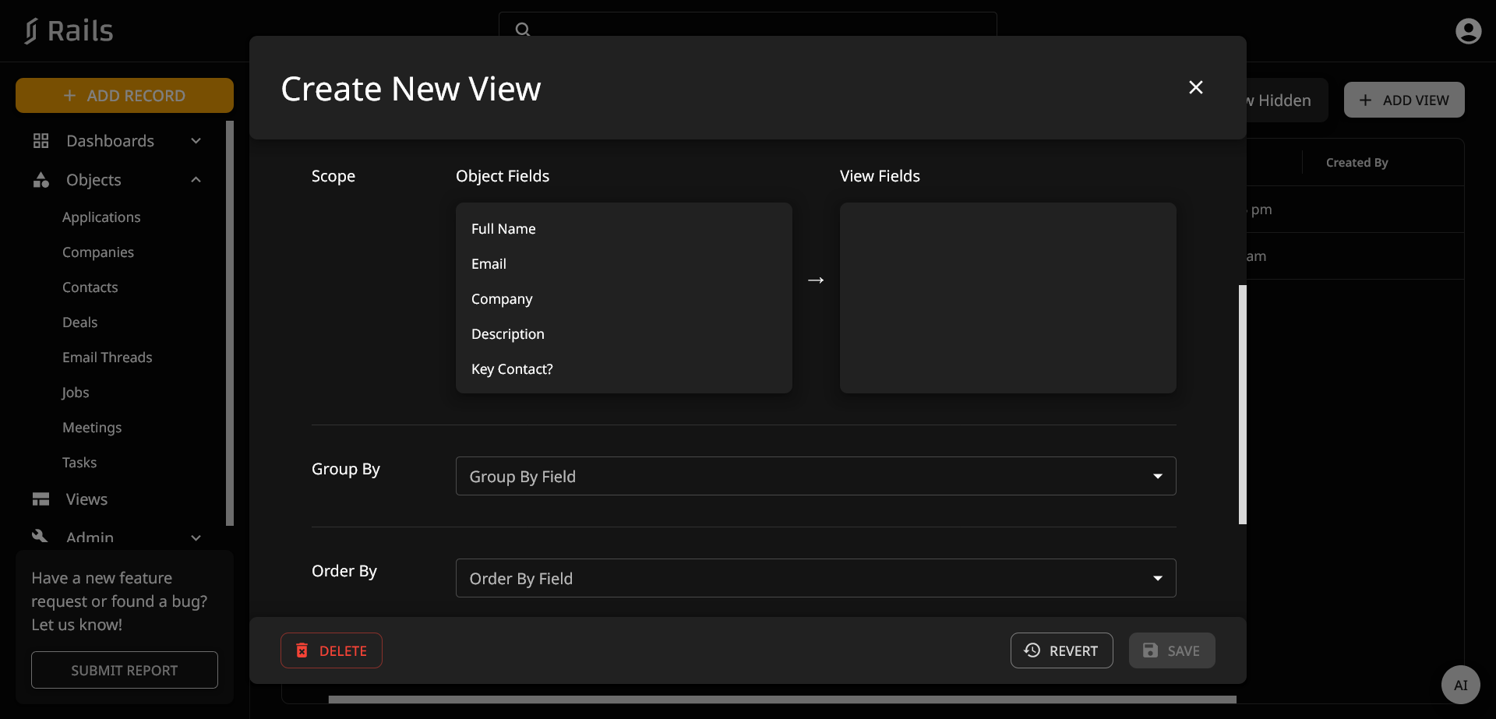Click the Views icon in the sidebar
The image size is (1496, 719).
coord(41,499)
